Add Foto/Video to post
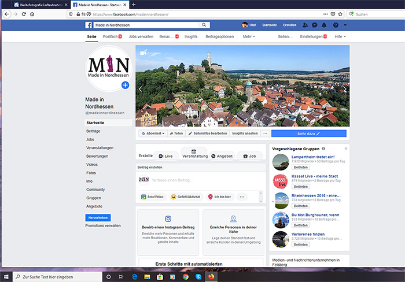The width and height of the screenshot is (405, 282). point(153,197)
